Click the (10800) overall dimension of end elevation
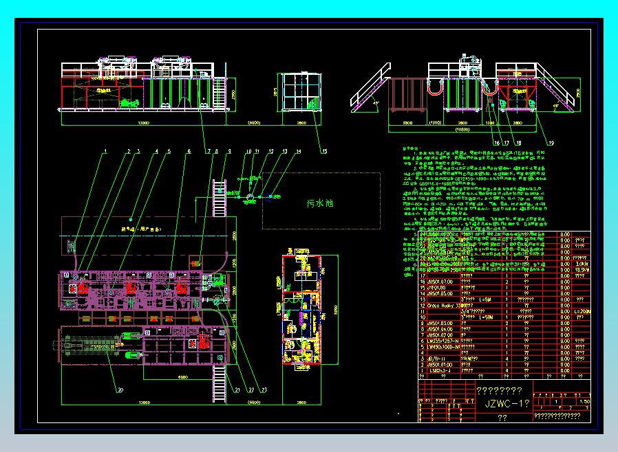 (462, 129)
